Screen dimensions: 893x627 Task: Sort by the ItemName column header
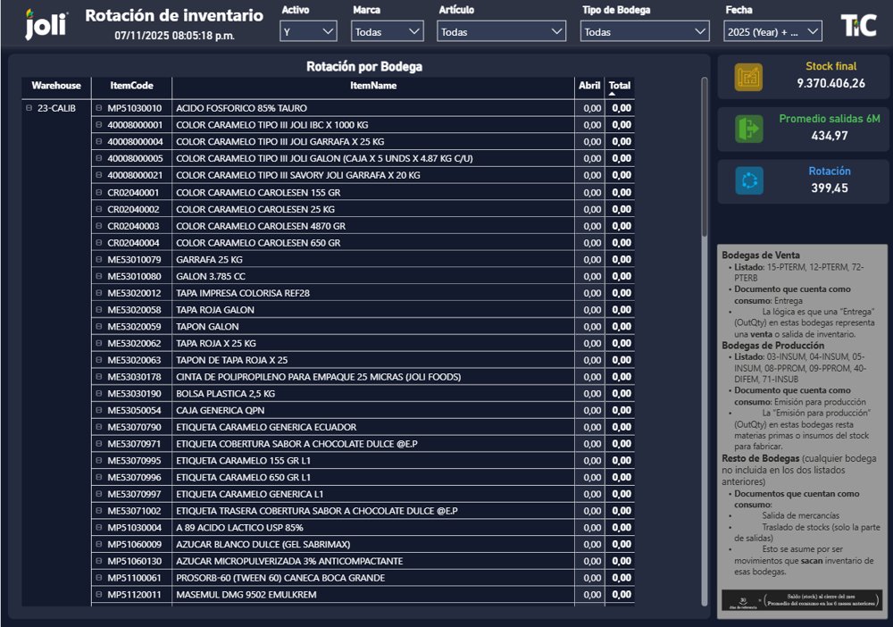click(x=373, y=86)
